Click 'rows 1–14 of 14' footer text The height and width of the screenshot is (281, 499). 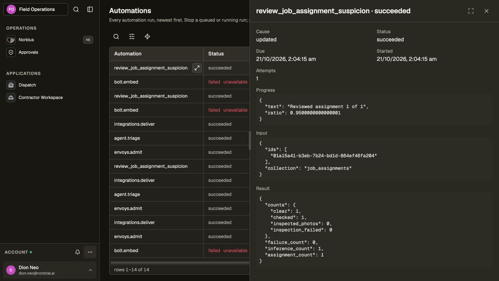pos(132,270)
